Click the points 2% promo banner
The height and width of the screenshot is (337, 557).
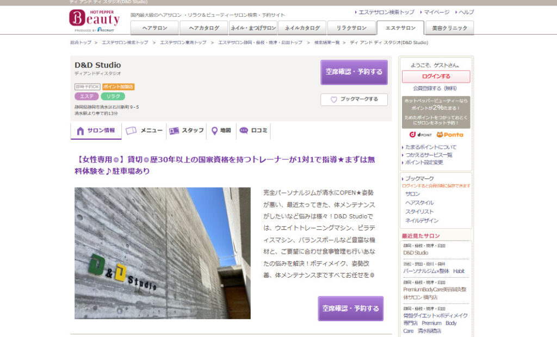click(x=436, y=112)
